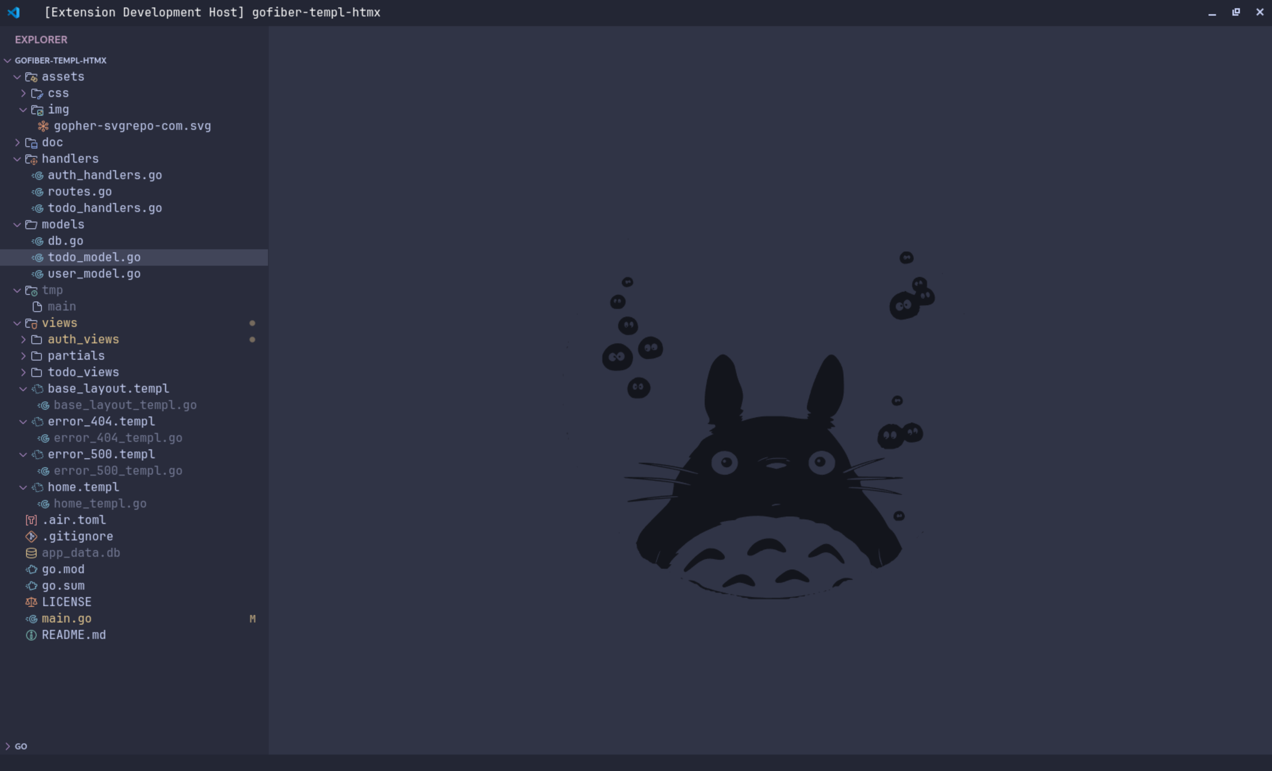Click the img folder icon
The height and width of the screenshot is (771, 1272).
(37, 110)
